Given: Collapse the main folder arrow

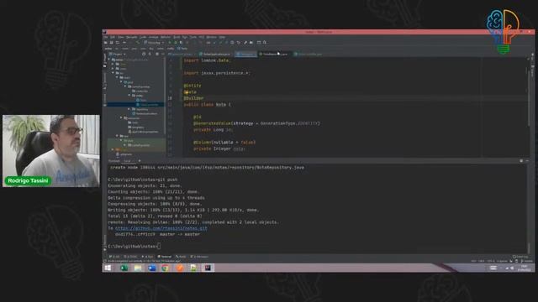Looking at the screenshot, I should (x=118, y=77).
